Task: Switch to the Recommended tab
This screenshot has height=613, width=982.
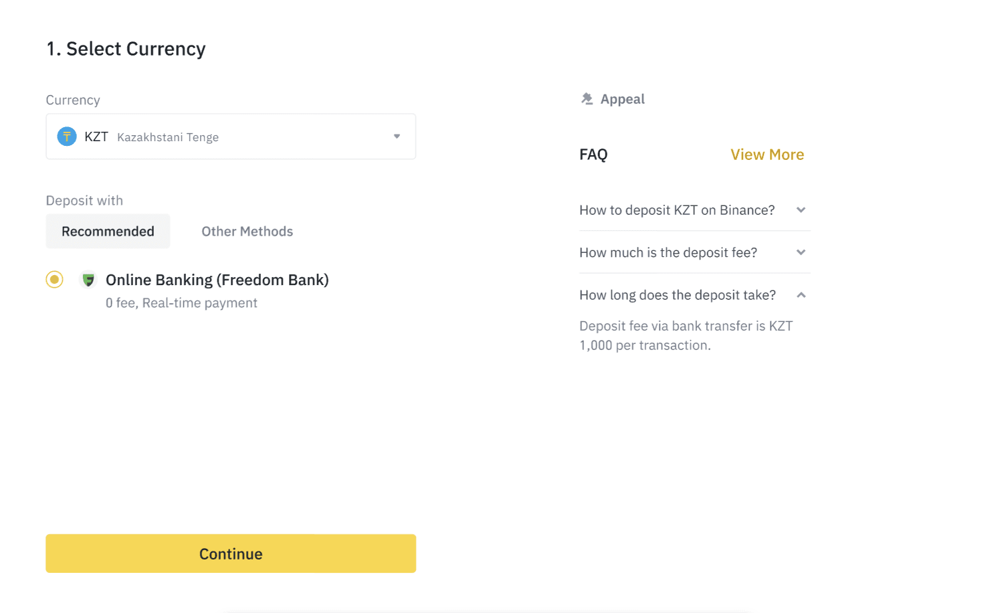Action: [x=108, y=232]
